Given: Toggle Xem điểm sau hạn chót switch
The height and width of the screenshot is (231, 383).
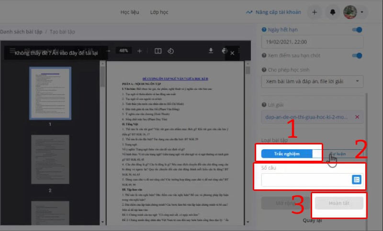Looking at the screenshot, I should (x=357, y=55).
